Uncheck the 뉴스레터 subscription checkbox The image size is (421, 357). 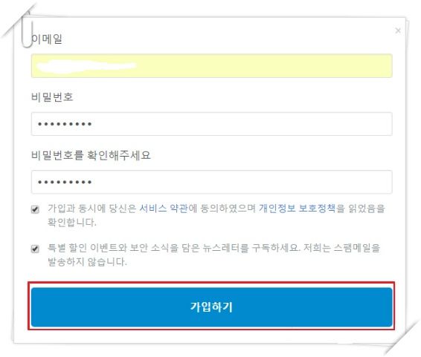[x=35, y=249]
